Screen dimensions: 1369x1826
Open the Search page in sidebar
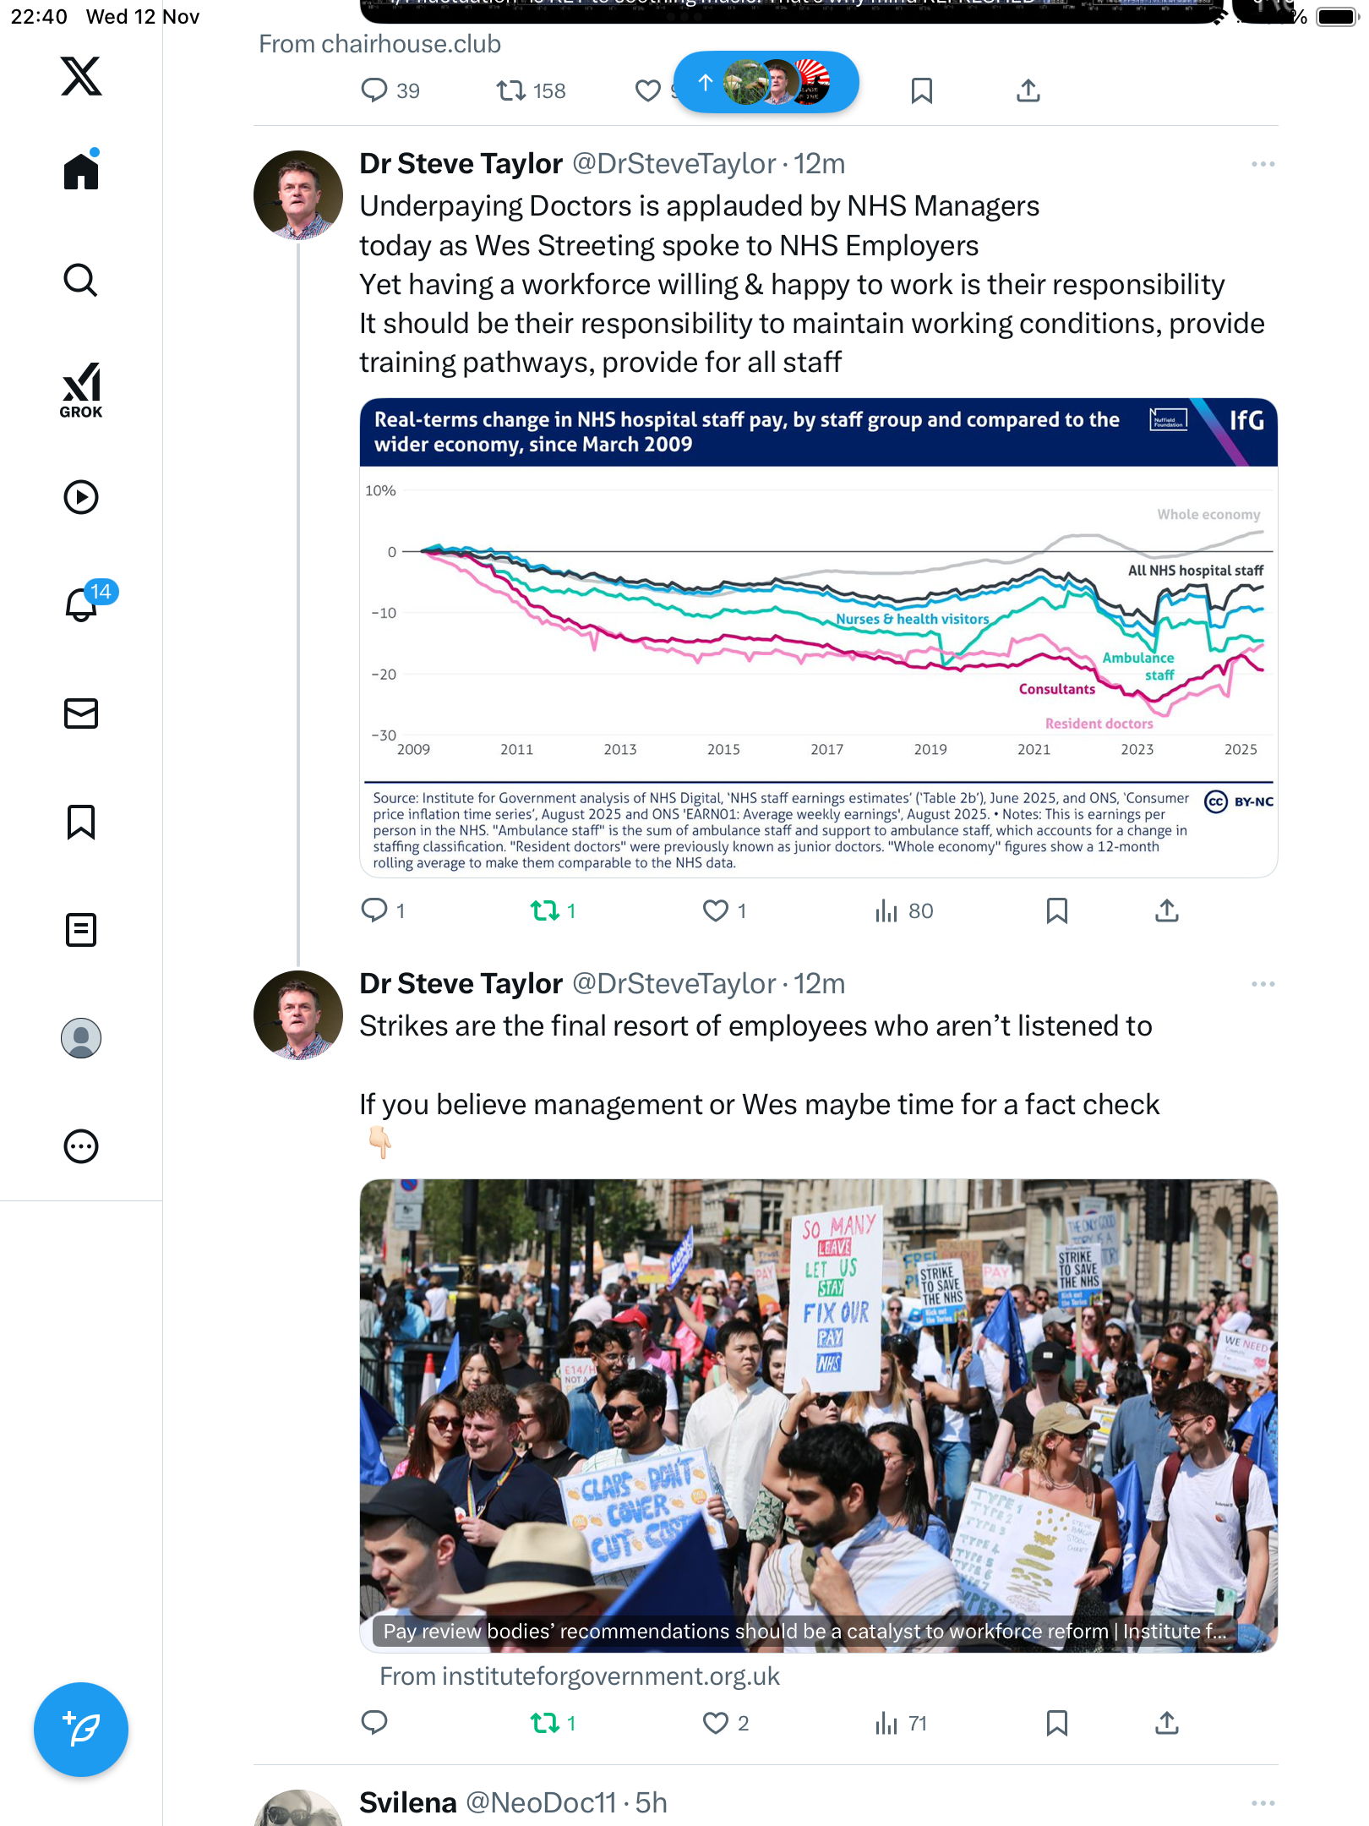pyautogui.click(x=81, y=281)
